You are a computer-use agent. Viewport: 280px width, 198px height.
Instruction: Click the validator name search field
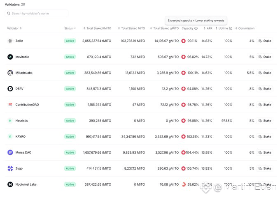[37, 14]
